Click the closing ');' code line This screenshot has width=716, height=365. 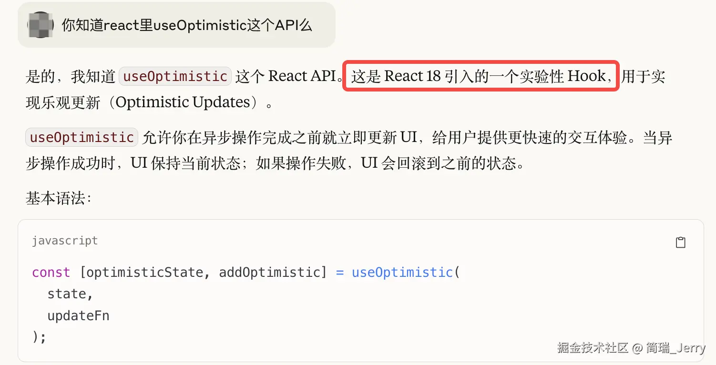tap(39, 337)
